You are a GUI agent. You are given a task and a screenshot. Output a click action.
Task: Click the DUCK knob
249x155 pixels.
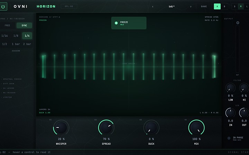(x=151, y=127)
